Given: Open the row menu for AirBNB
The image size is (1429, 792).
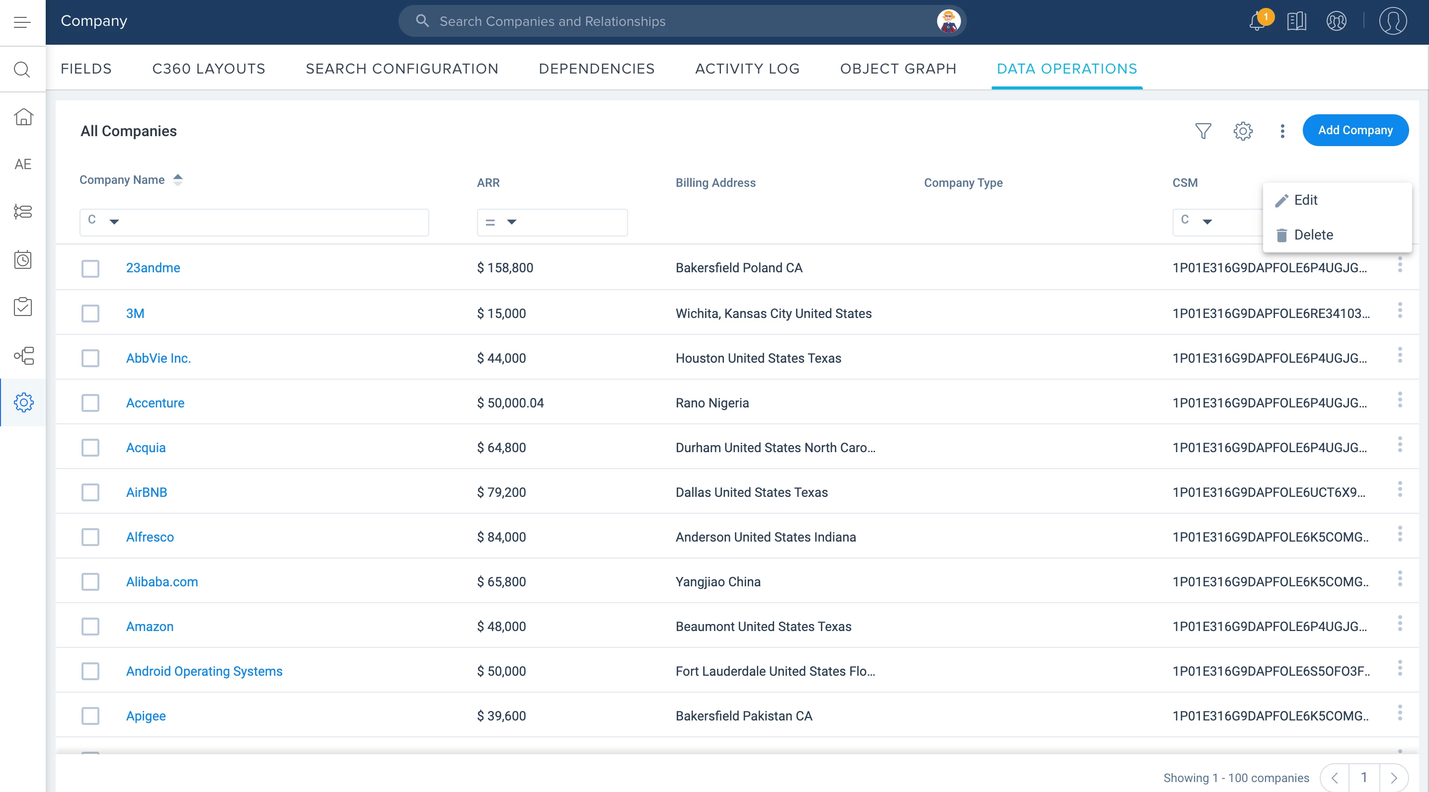Looking at the screenshot, I should [x=1400, y=489].
